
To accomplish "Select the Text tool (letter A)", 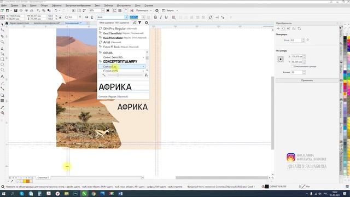I will (2, 77).
